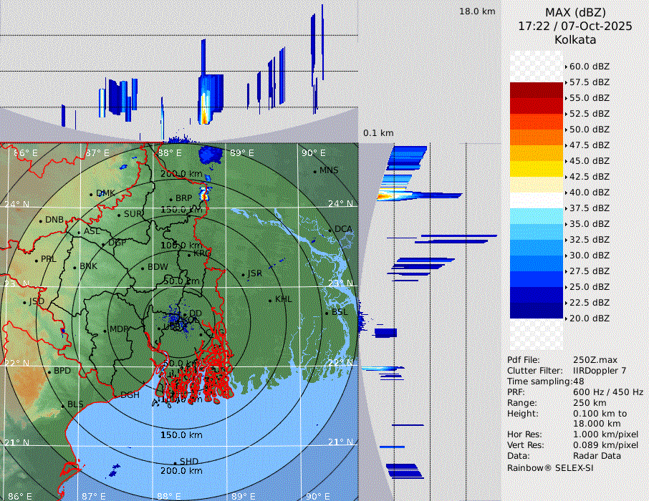The image size is (649, 501).
Task: Click the darkest blue 20.0 dBZ swatch
Action: click(x=536, y=311)
